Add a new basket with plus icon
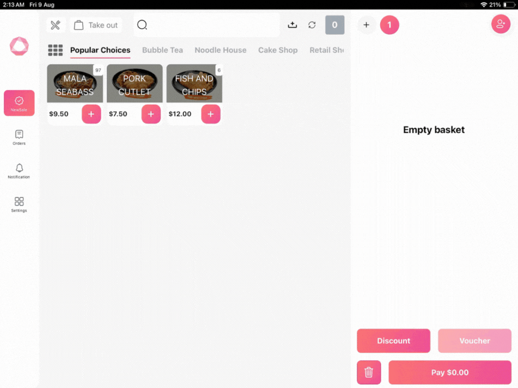The width and height of the screenshot is (518, 388). point(366,25)
